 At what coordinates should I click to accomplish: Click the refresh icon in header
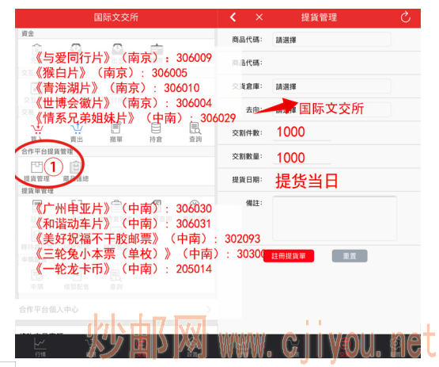405,17
